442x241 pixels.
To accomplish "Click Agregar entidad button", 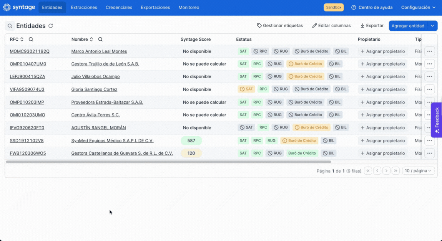I will 408,26.
